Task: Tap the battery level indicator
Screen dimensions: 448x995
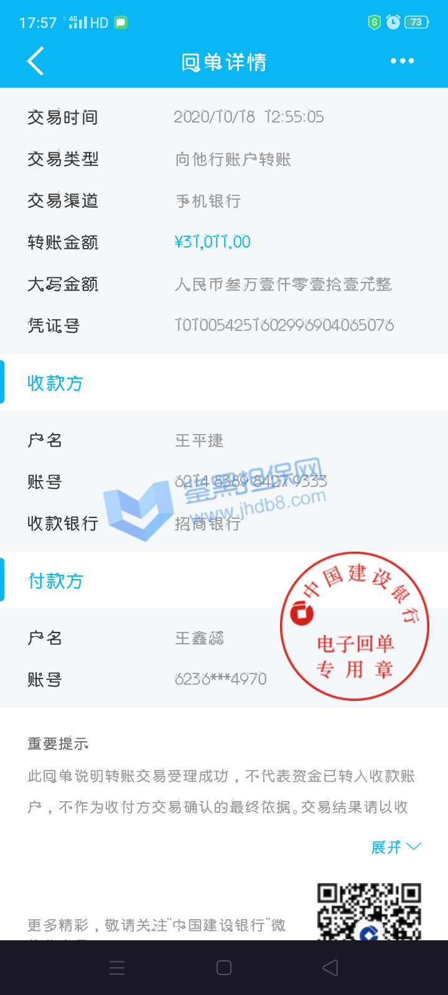Action: 417,22
